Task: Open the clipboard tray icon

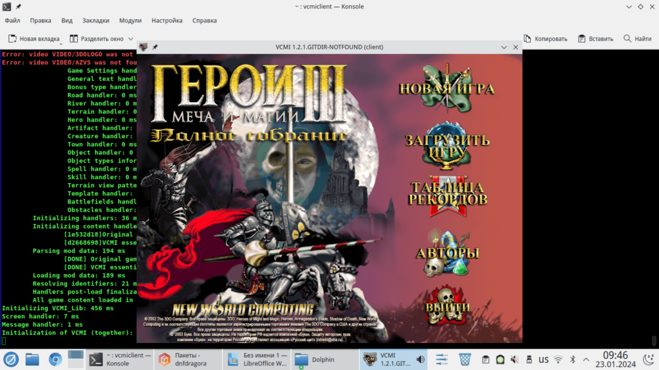Action: click(x=485, y=360)
